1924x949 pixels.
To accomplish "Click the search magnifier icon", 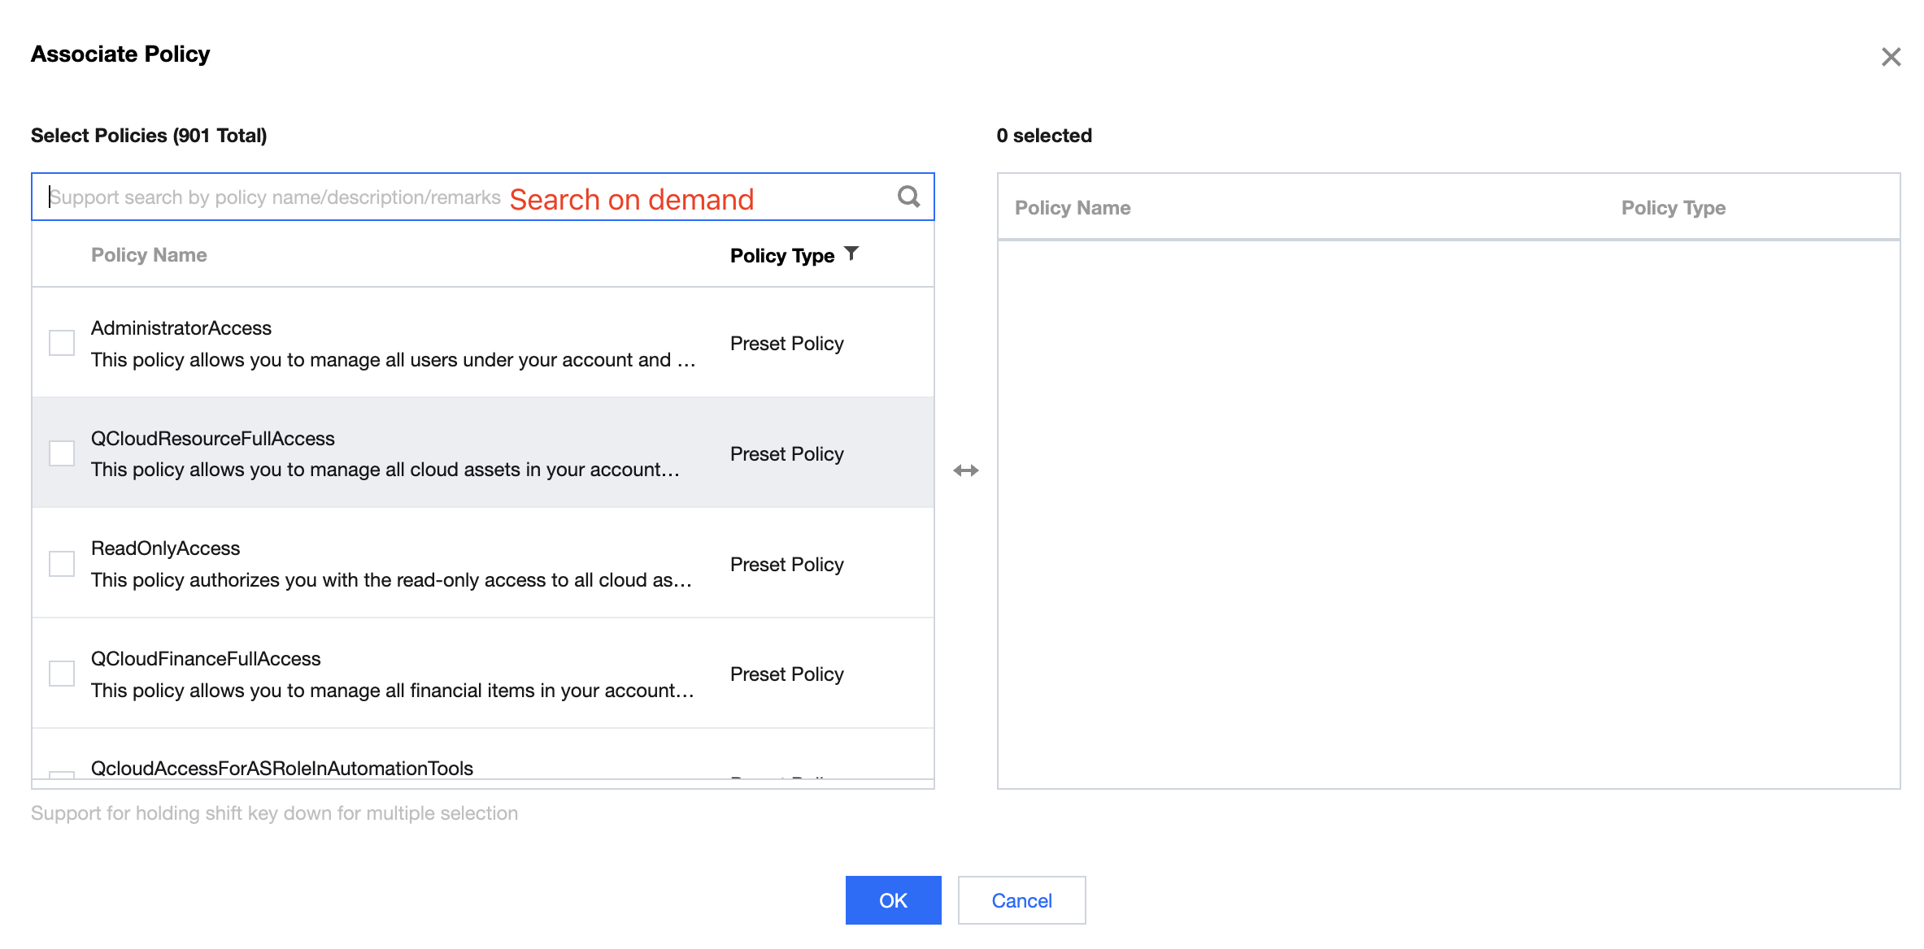I will point(908,197).
